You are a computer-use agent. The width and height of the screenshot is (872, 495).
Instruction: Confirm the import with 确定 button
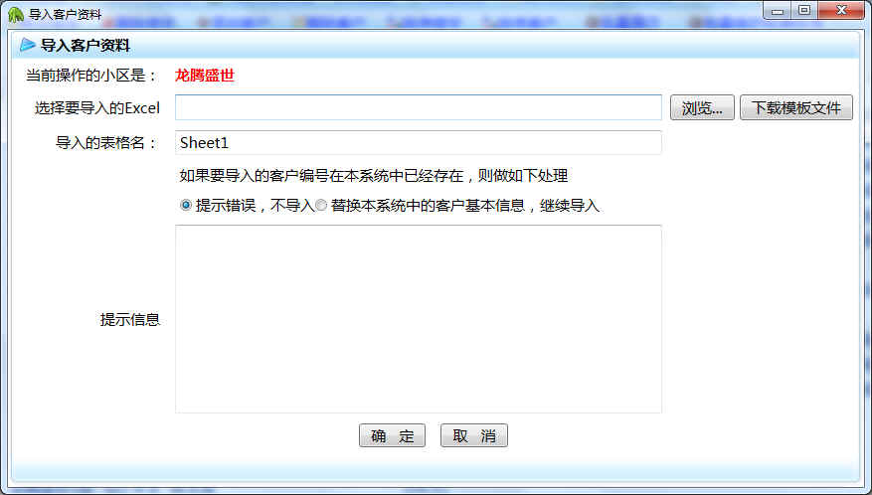[392, 435]
